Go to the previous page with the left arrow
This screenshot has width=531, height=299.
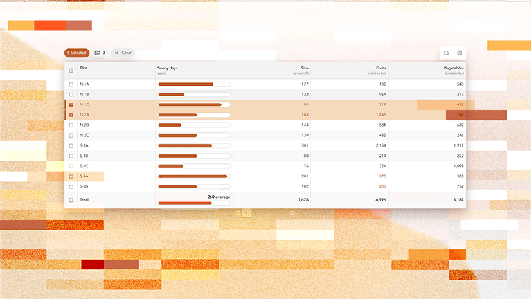(x=238, y=213)
